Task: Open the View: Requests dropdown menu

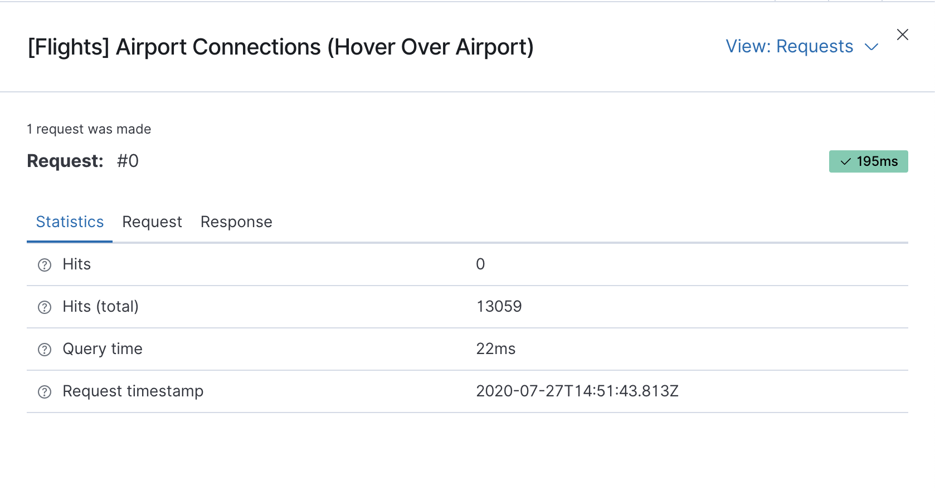Action: coord(790,47)
